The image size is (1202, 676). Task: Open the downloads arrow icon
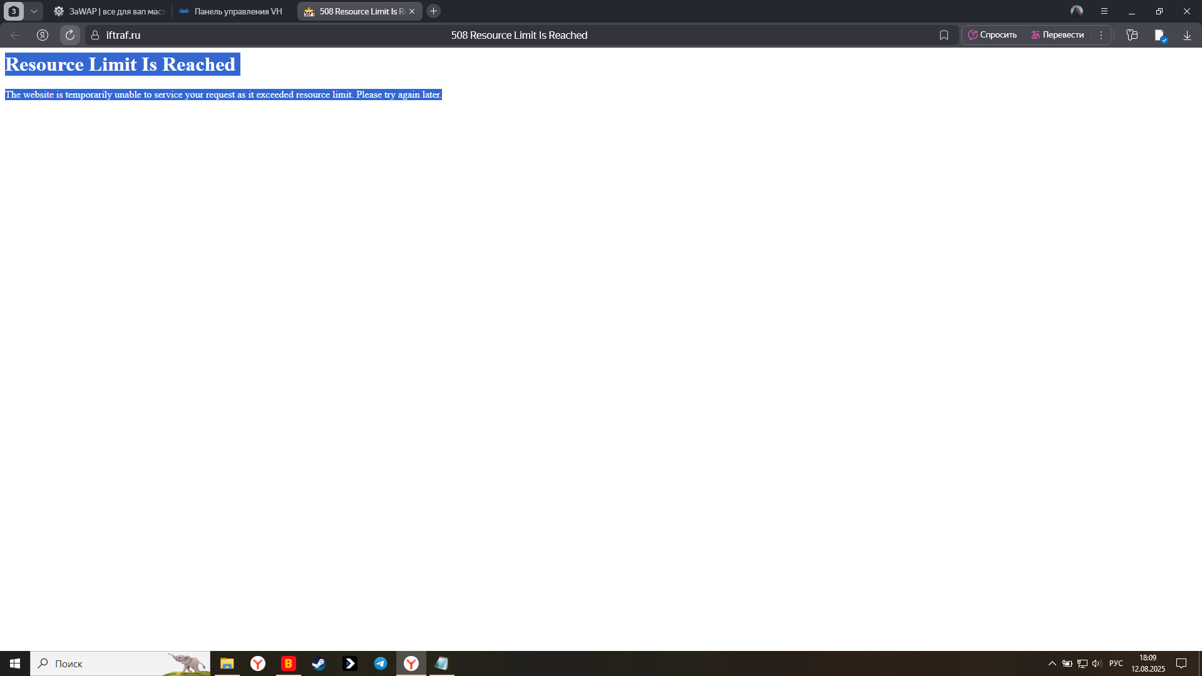click(x=1187, y=35)
